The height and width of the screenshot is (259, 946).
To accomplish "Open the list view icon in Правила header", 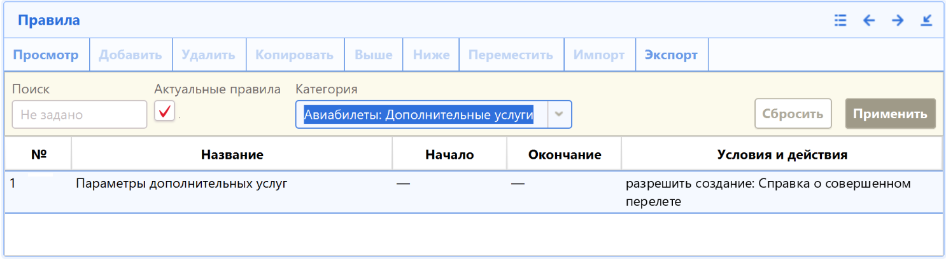I will pyautogui.click(x=840, y=20).
